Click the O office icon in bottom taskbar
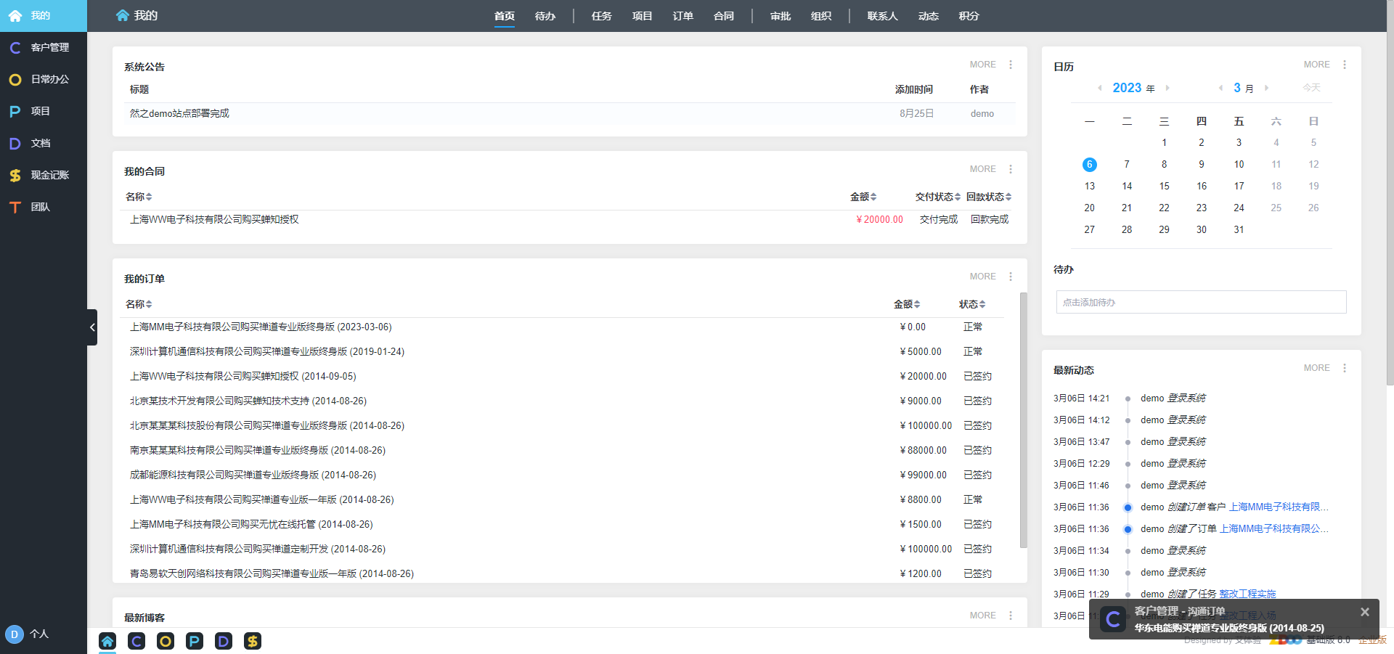Screen dimensions: 1394x654 [166, 641]
